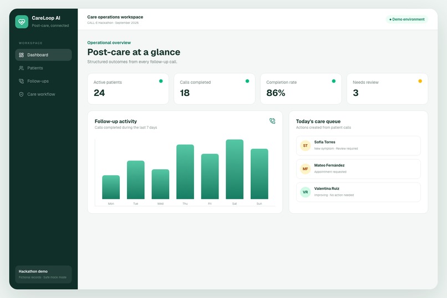
Task: Open Sofia Torres queue item
Action: (358, 145)
